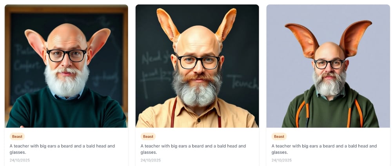Open the teacher image with the green hoodie
This screenshot has height=166, width=392.
pos(328,66)
